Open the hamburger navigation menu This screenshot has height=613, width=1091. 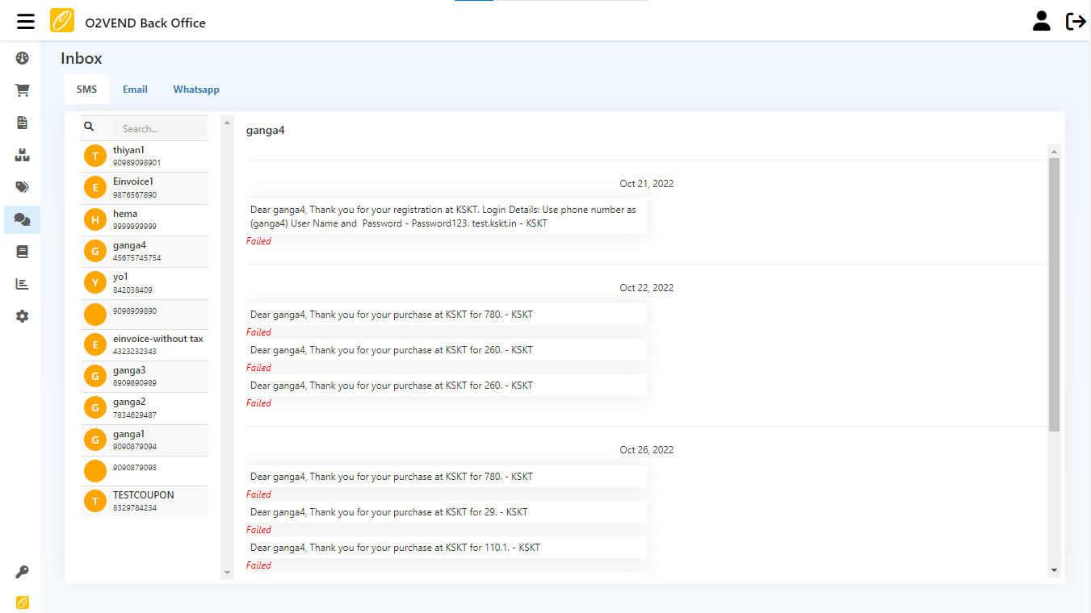26,22
